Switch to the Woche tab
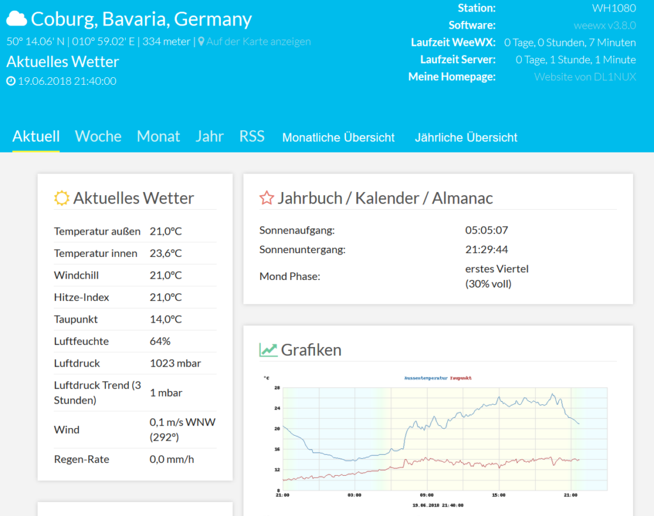 pos(98,136)
